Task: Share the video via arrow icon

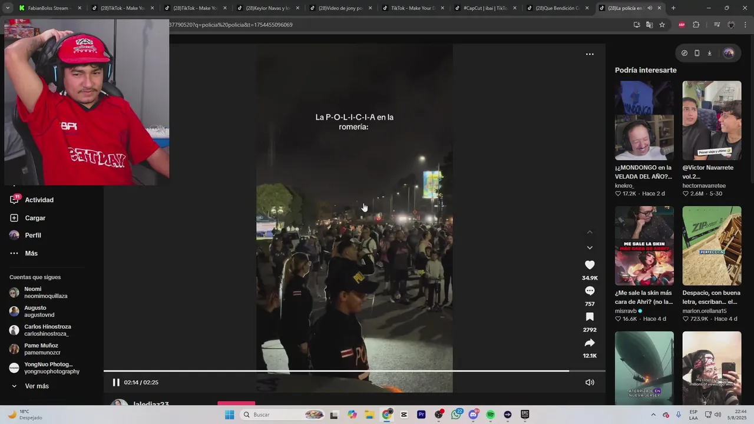Action: click(590, 343)
